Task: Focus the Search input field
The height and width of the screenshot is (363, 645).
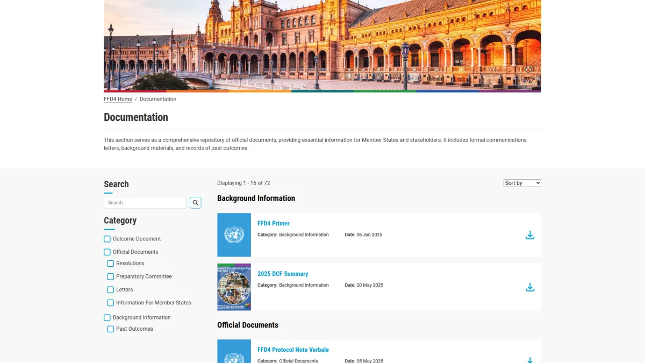Action: [x=145, y=203]
